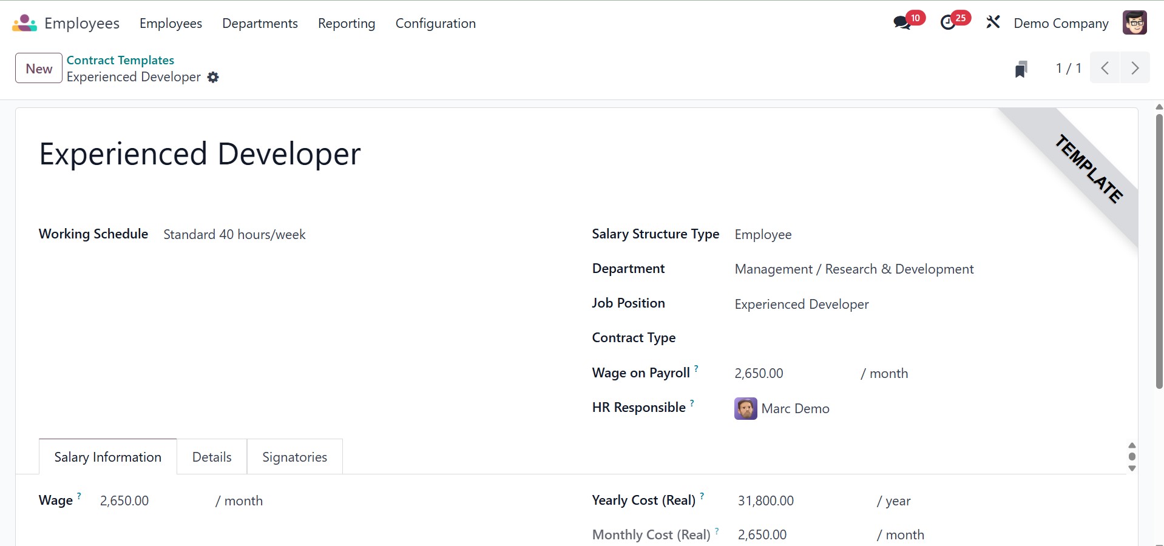Click the Experienced Developer breadcrumb text

pos(134,77)
